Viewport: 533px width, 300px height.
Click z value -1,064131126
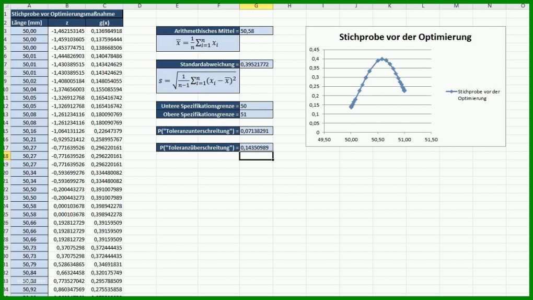point(67,131)
